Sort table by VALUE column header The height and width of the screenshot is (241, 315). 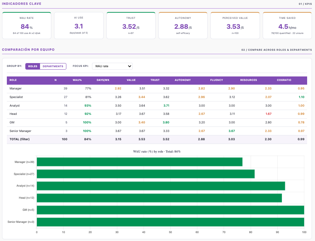(x=131, y=80)
